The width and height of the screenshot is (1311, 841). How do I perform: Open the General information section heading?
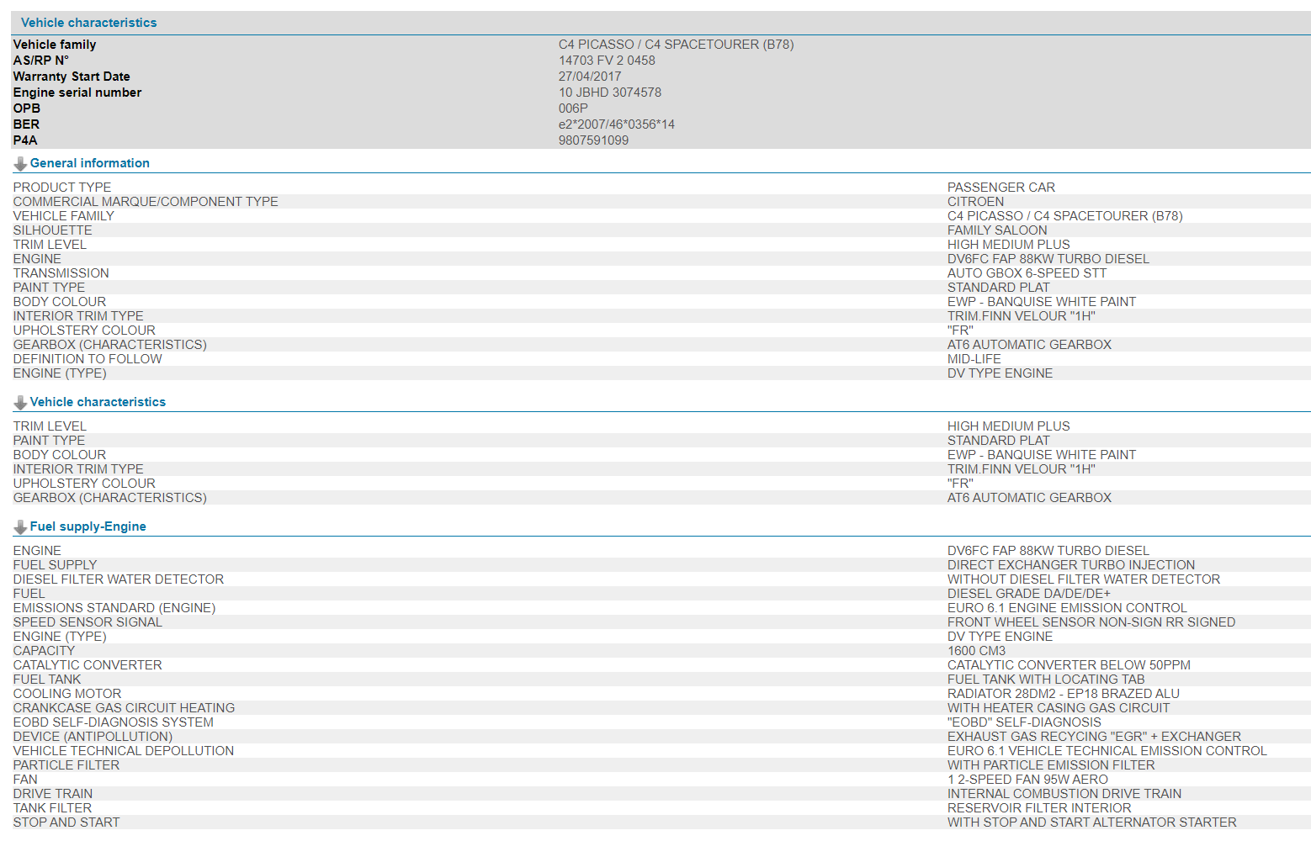[90, 163]
